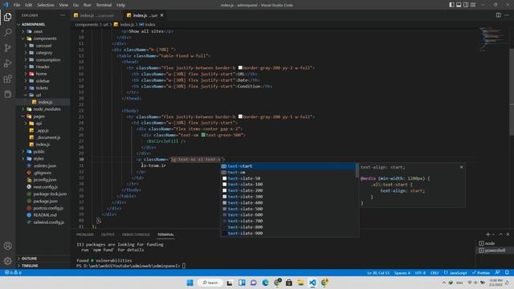
Task: Switch to the Problems panel tab
Action: pos(85,234)
